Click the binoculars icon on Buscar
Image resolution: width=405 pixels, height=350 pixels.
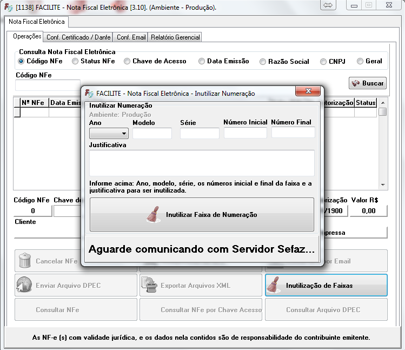point(356,83)
